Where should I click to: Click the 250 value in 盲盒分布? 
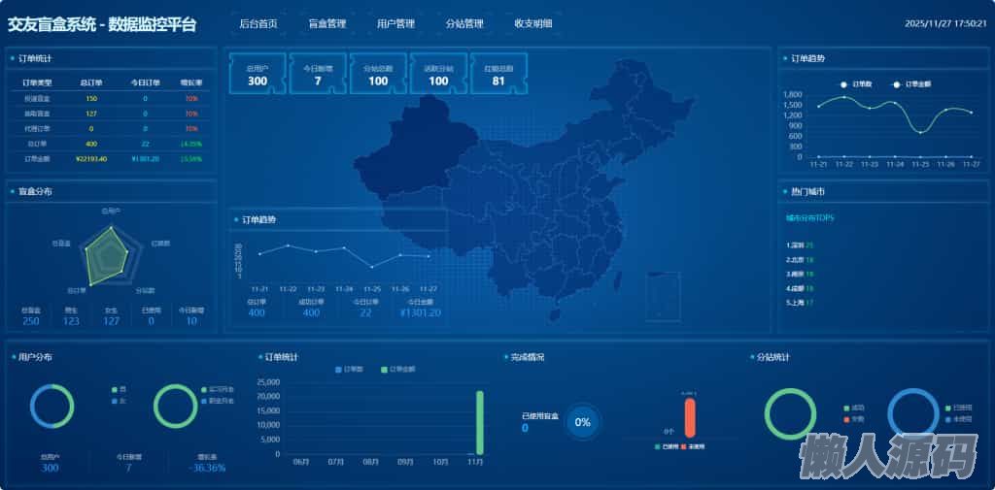coord(30,321)
